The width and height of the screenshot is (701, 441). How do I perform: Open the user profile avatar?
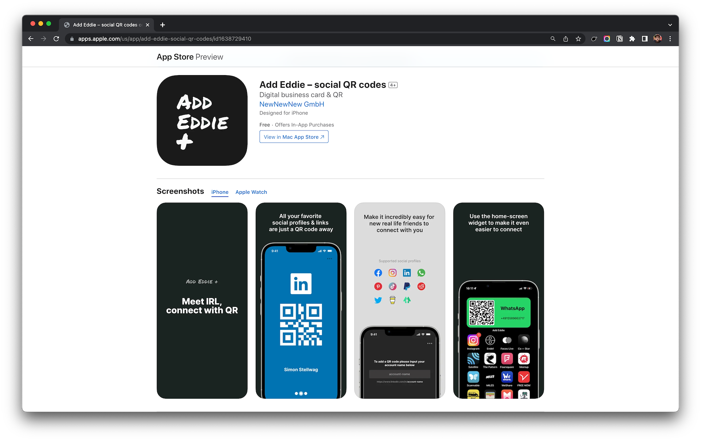[x=658, y=39]
